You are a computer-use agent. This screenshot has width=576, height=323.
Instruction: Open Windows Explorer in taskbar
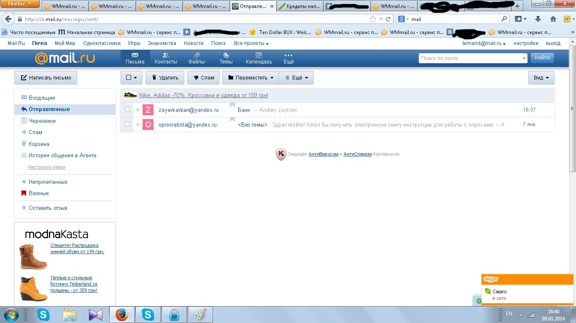point(70,315)
